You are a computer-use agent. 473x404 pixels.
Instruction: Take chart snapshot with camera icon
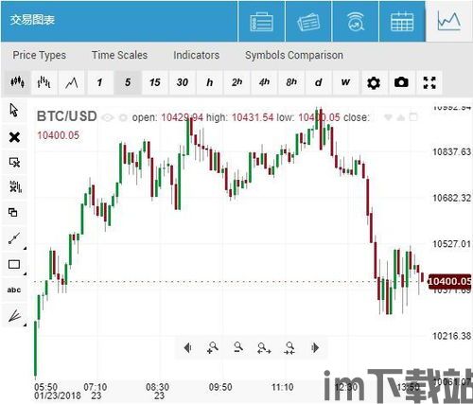pyautogui.click(x=401, y=82)
